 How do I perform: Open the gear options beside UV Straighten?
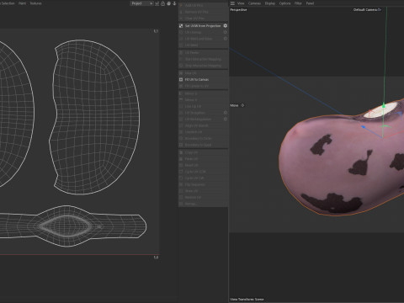click(226, 113)
